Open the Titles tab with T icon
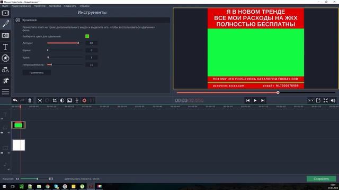 click(x=5, y=47)
